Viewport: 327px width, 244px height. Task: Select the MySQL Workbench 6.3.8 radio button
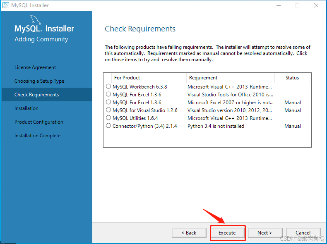(x=108, y=86)
